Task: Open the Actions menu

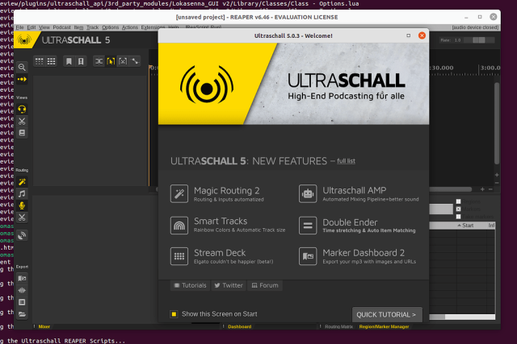Action: tap(129, 27)
